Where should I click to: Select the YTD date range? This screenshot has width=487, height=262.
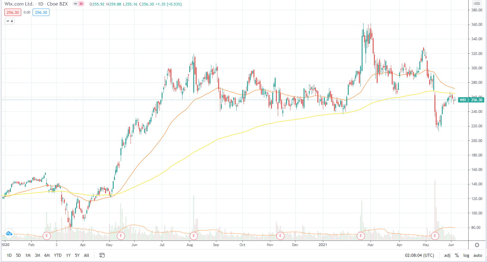(58, 255)
